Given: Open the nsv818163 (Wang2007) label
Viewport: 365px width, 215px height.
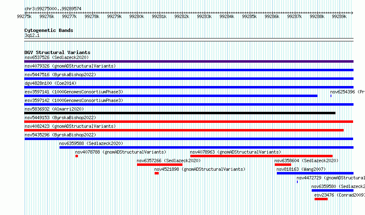Looking at the screenshot, I should point(301,169).
